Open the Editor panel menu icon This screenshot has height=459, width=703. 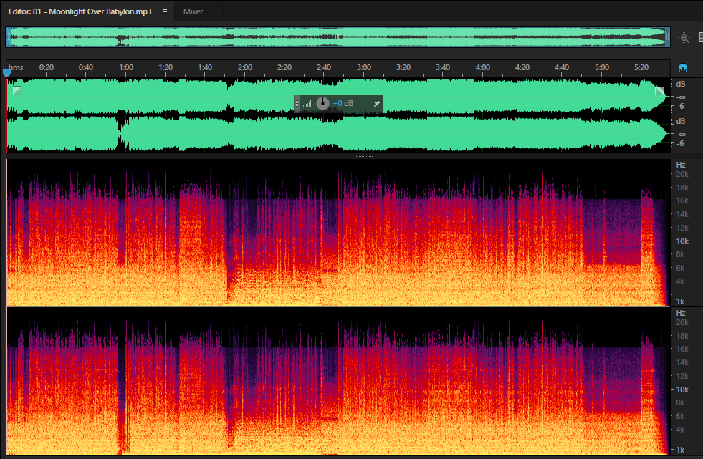pyautogui.click(x=165, y=11)
